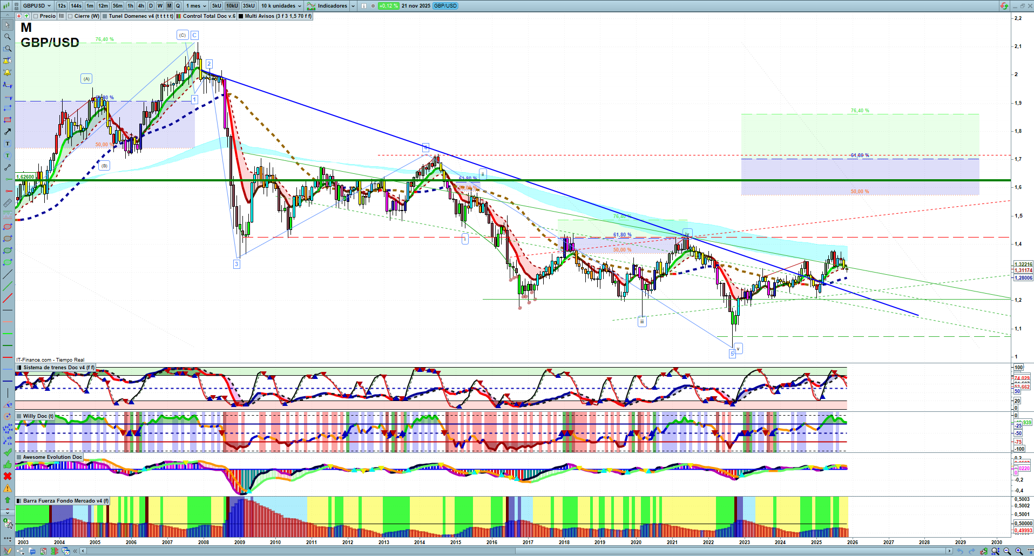Click the yellow alert bell tool
Image resolution: width=1034 pixels, height=556 pixels.
[x=8, y=72]
